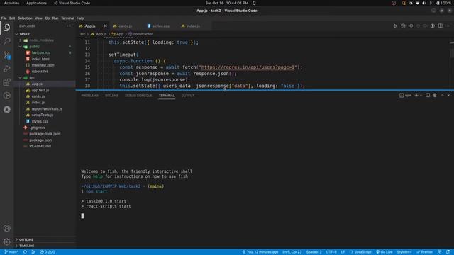This screenshot has width=454, height=255.
Task: Collapse the src folder
Action: 31,78
